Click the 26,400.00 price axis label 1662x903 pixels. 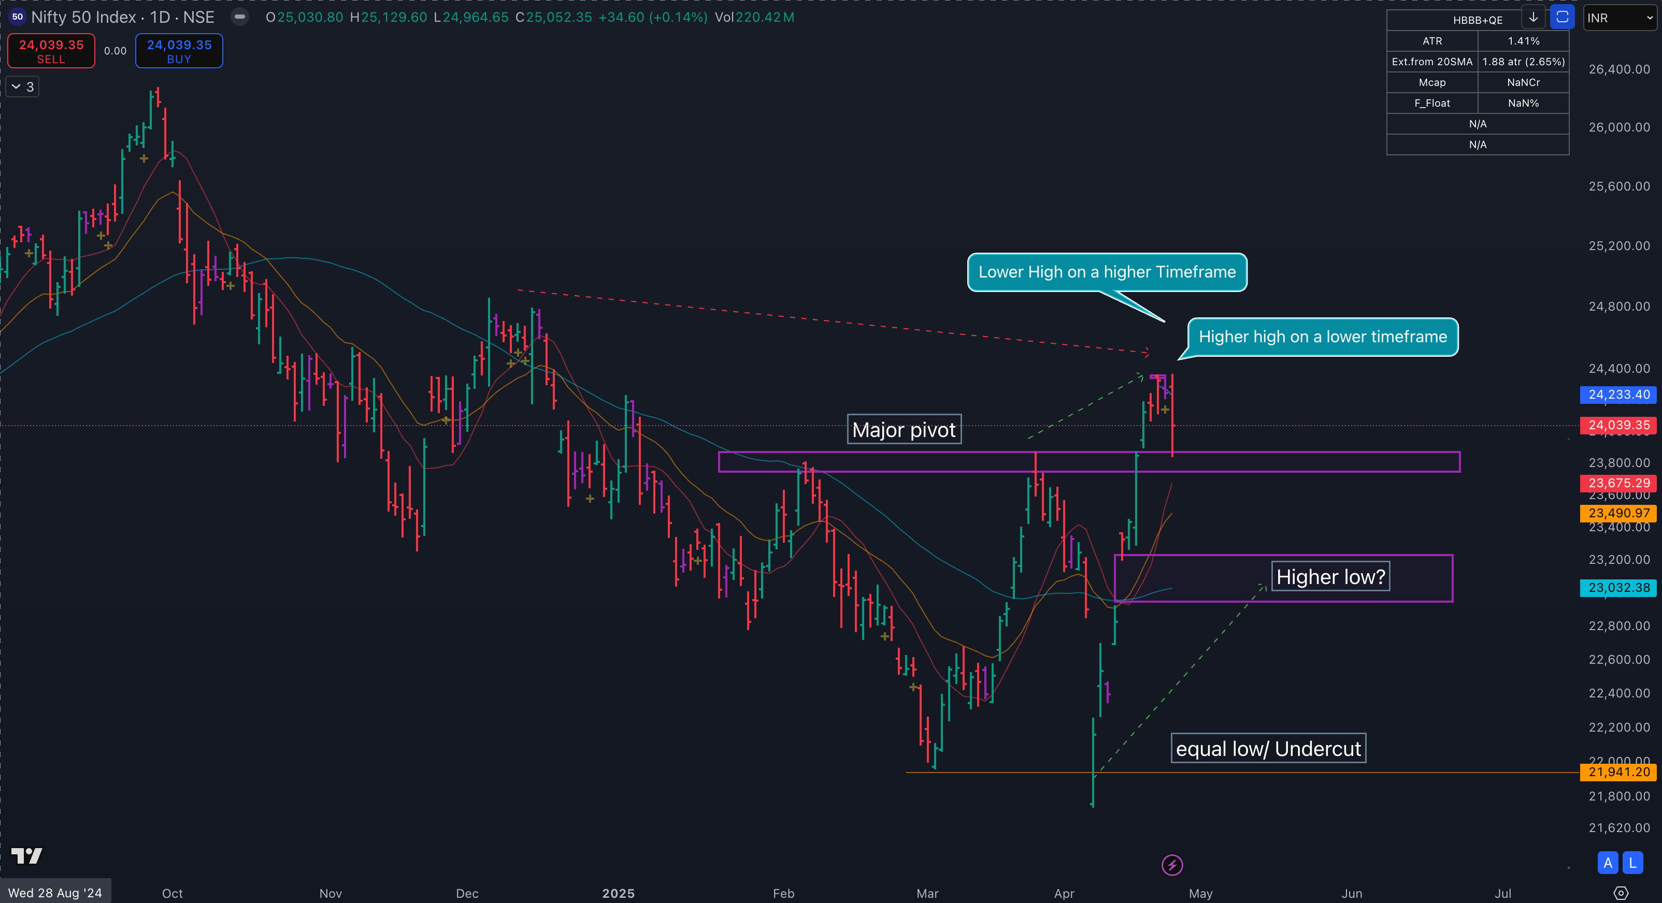pyautogui.click(x=1619, y=69)
